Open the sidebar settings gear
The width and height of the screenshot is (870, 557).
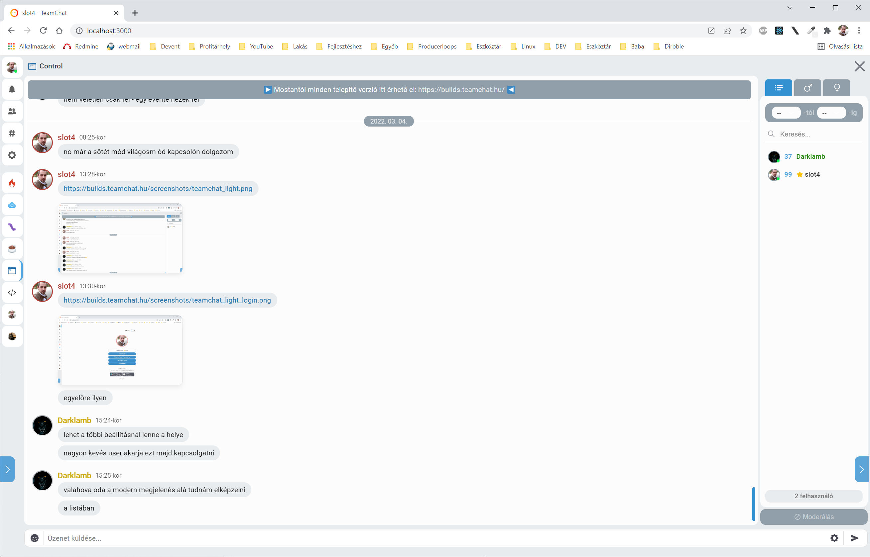12,155
